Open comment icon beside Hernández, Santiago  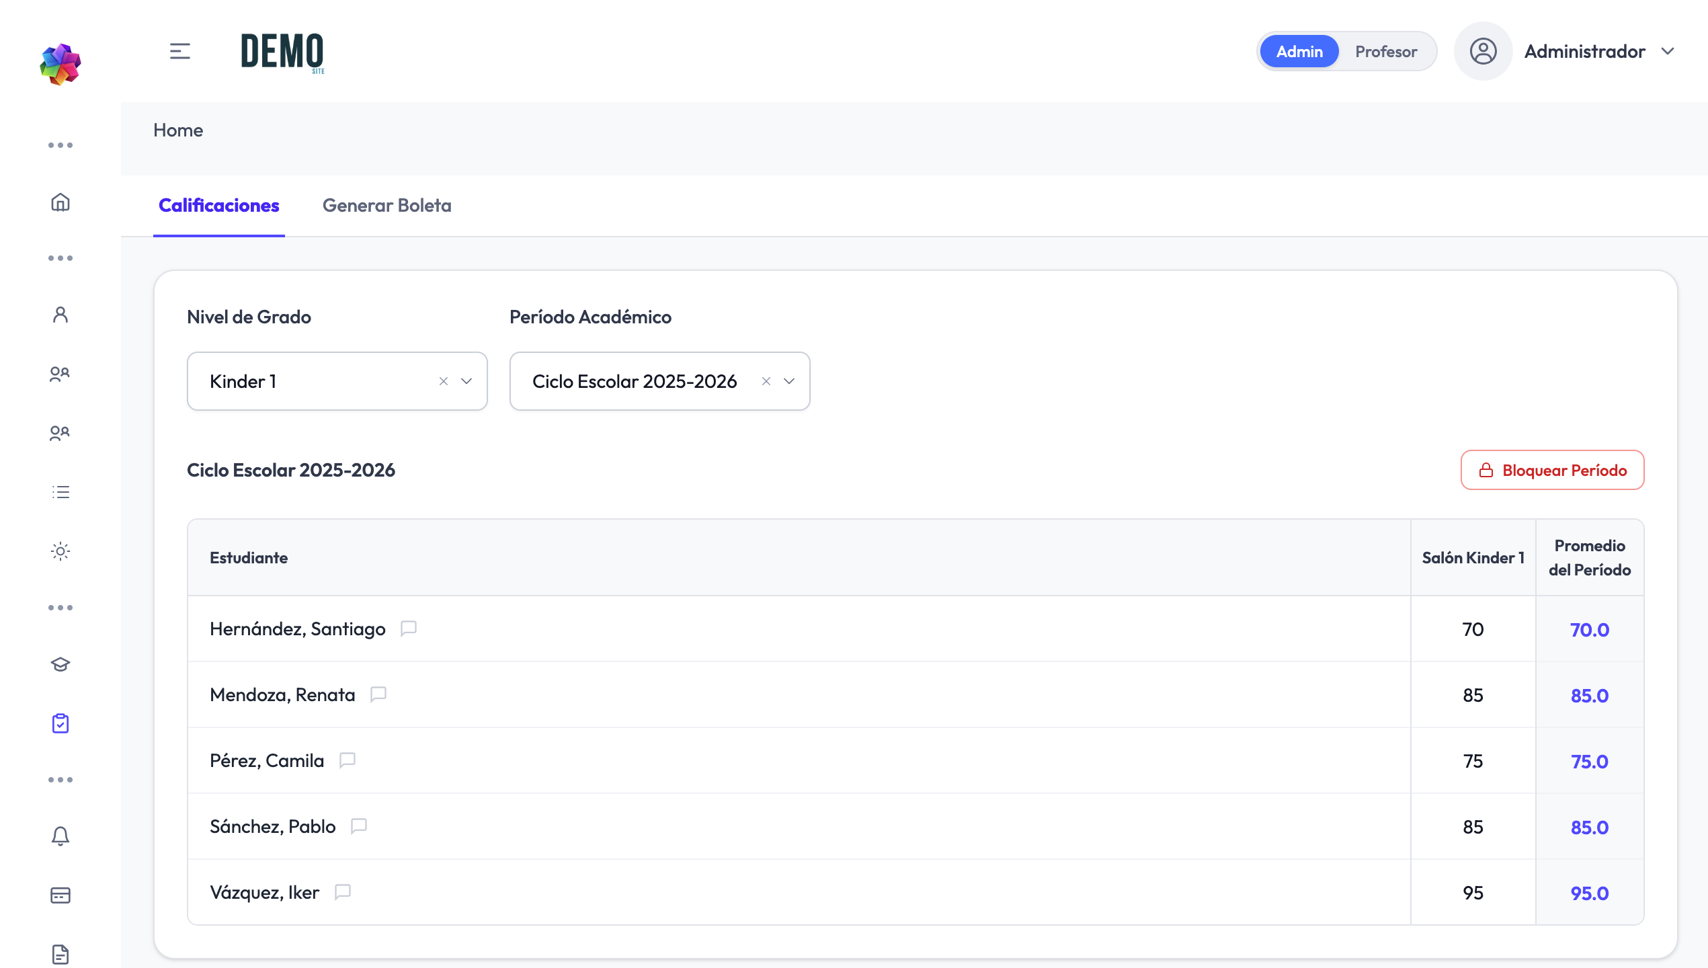409,629
